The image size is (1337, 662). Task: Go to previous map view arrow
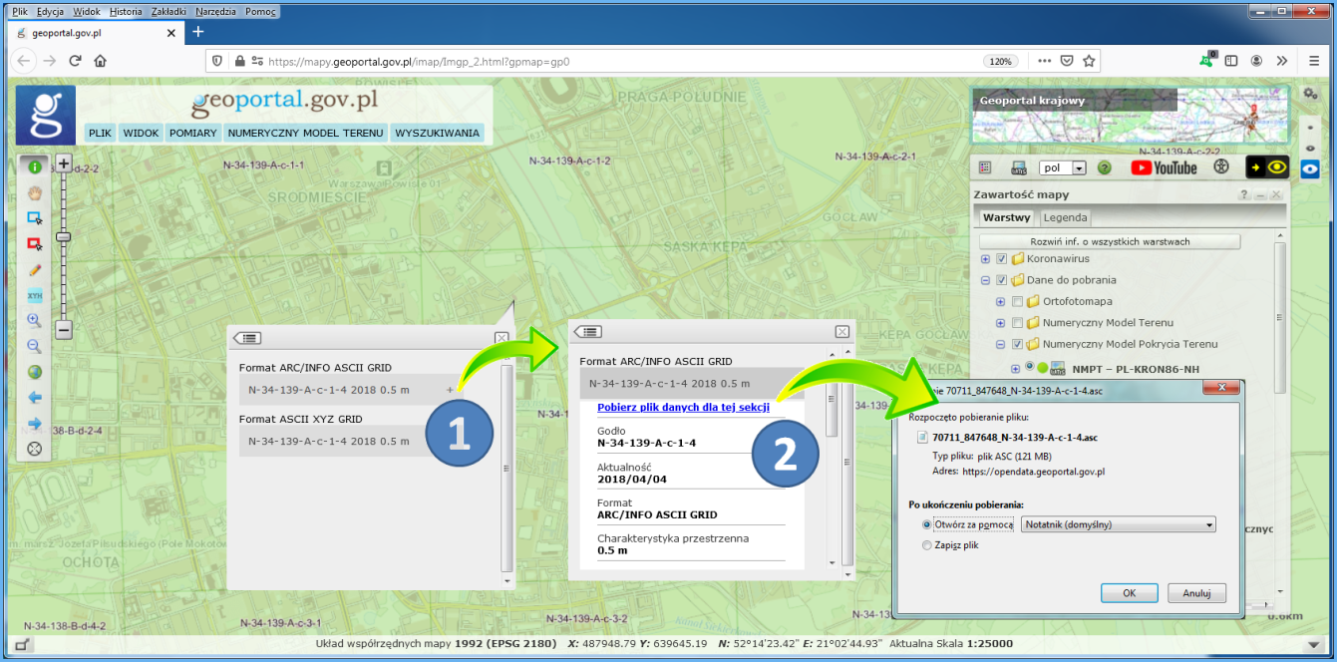pos(34,397)
